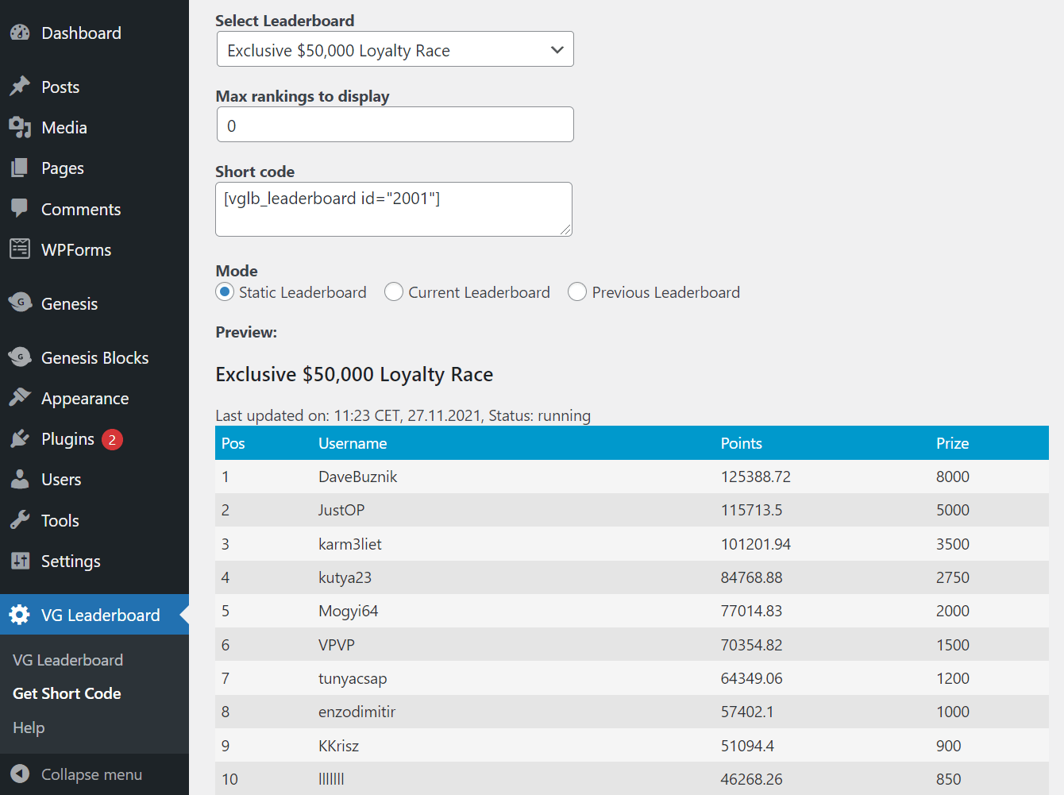Open the Genesis Blocks menu item

94,357
